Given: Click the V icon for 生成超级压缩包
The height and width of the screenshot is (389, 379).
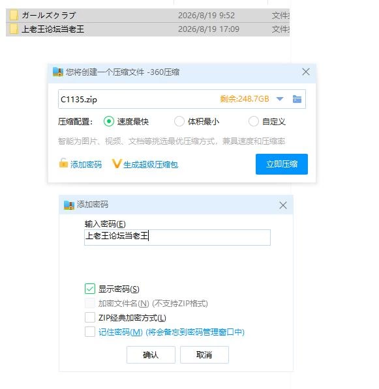Looking at the screenshot, I should 117,164.
